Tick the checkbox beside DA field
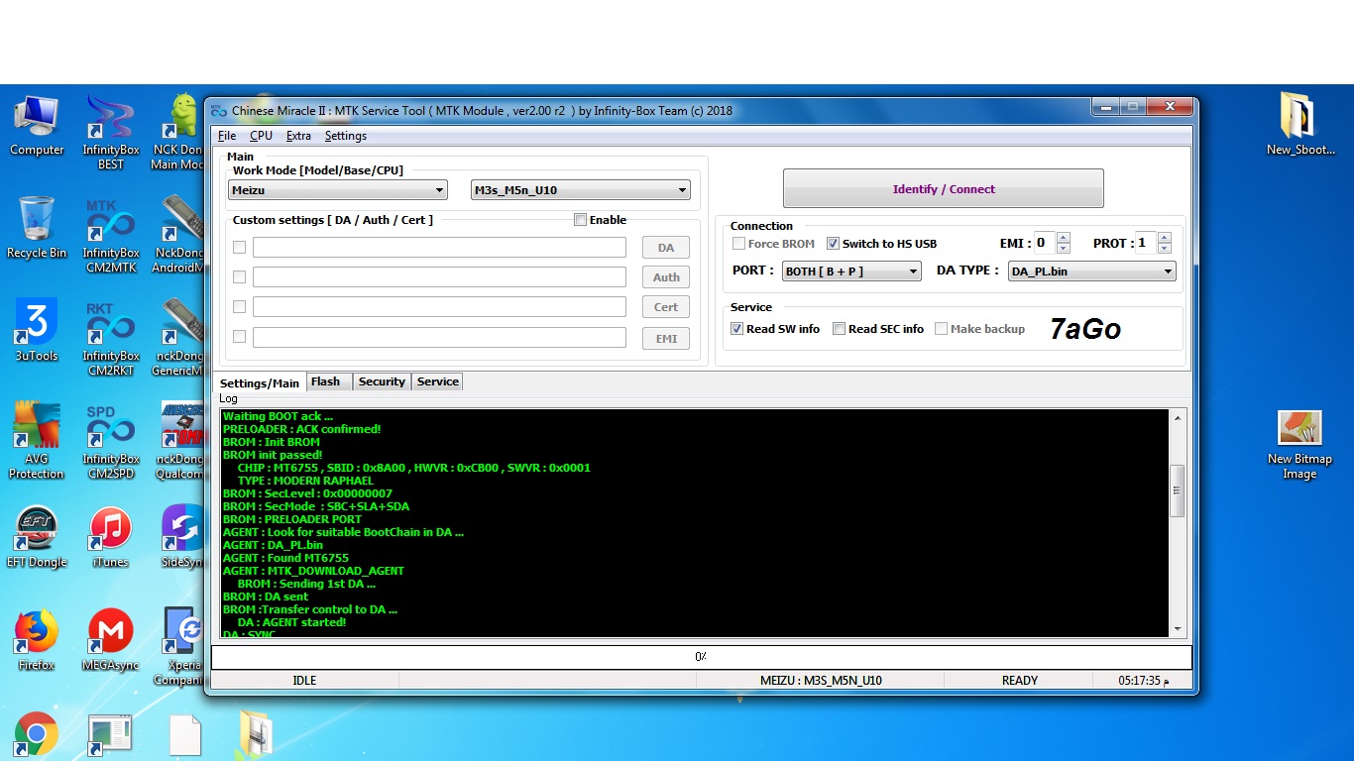The image size is (1354, 761). pyautogui.click(x=239, y=248)
